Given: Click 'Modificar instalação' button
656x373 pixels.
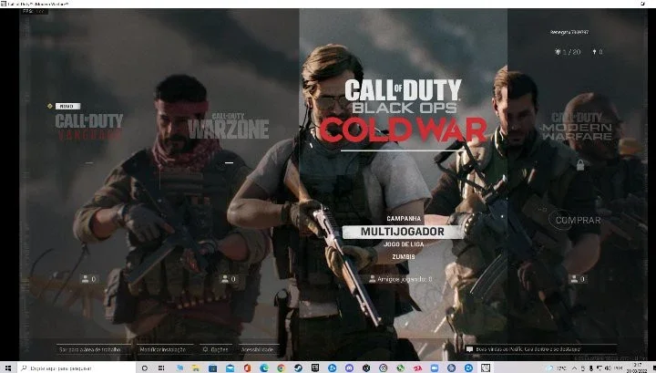Looking at the screenshot, I should (x=162, y=349).
